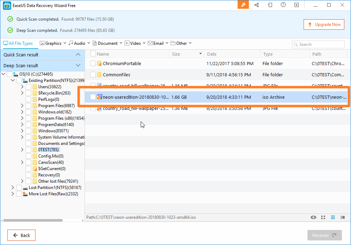This screenshot has width=351, height=245.
Task: Collapse the Existing Partition(NTFS) node
Action: point(13,80)
